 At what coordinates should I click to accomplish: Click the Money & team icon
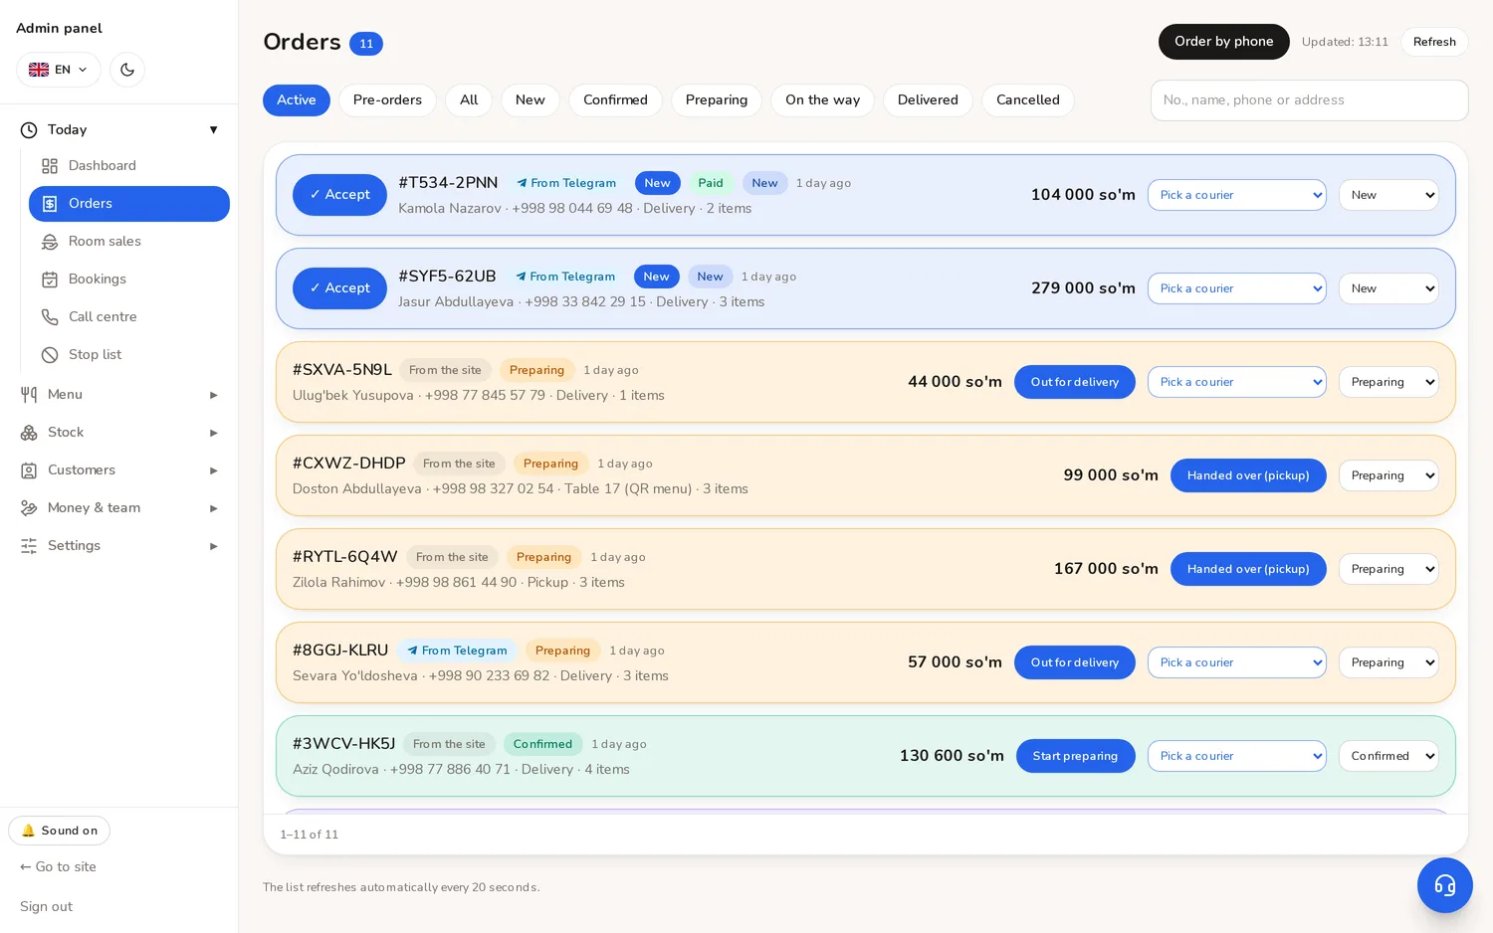tap(29, 508)
